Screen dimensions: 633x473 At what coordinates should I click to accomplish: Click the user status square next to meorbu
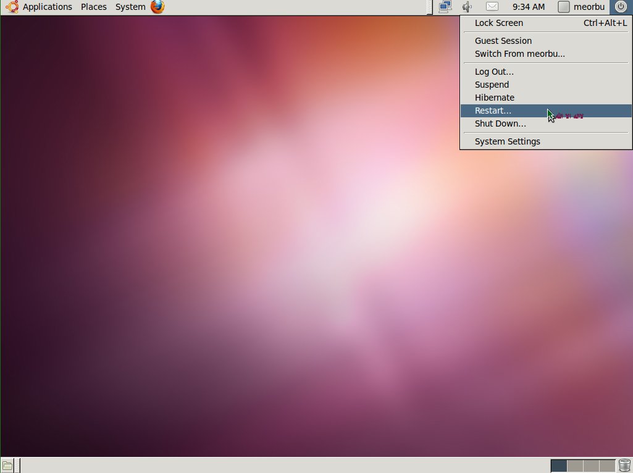(563, 7)
